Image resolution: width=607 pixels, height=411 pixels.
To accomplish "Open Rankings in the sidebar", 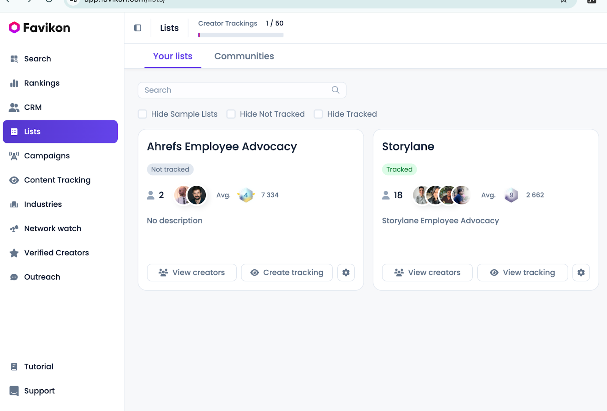I will (60, 83).
